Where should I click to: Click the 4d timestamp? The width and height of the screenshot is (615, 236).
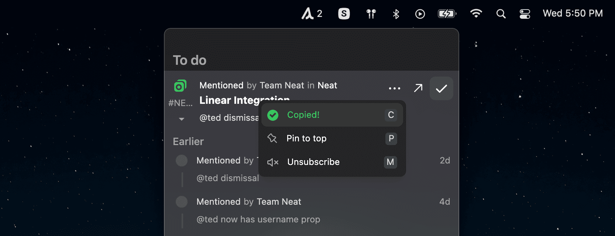pos(445,202)
